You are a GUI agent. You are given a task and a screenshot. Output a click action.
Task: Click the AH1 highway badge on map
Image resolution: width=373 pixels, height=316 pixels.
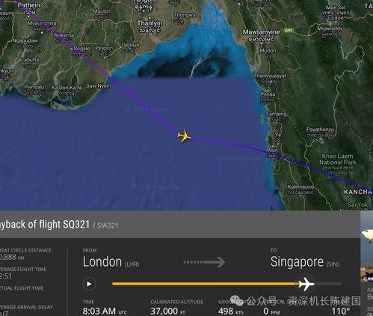coord(289,31)
